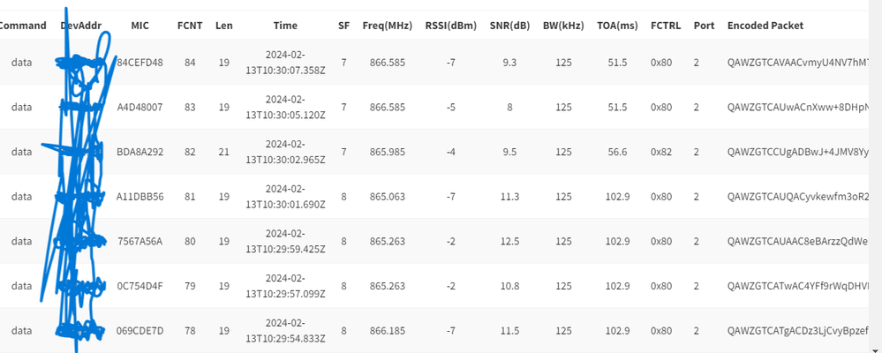
Task: Click frequency 866.185 in last row
Action: click(387, 331)
